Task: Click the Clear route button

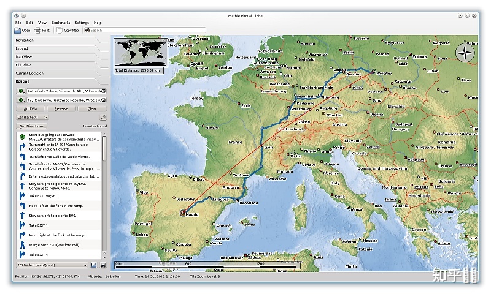Action: pyautogui.click(x=92, y=109)
